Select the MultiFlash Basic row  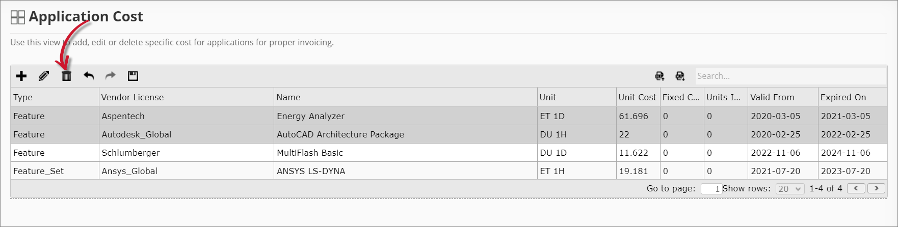tap(310, 153)
